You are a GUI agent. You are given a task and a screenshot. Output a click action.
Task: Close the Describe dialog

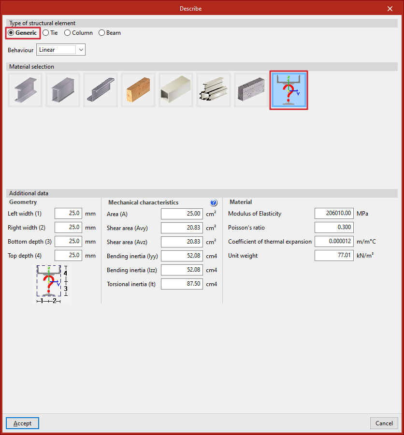390,9
